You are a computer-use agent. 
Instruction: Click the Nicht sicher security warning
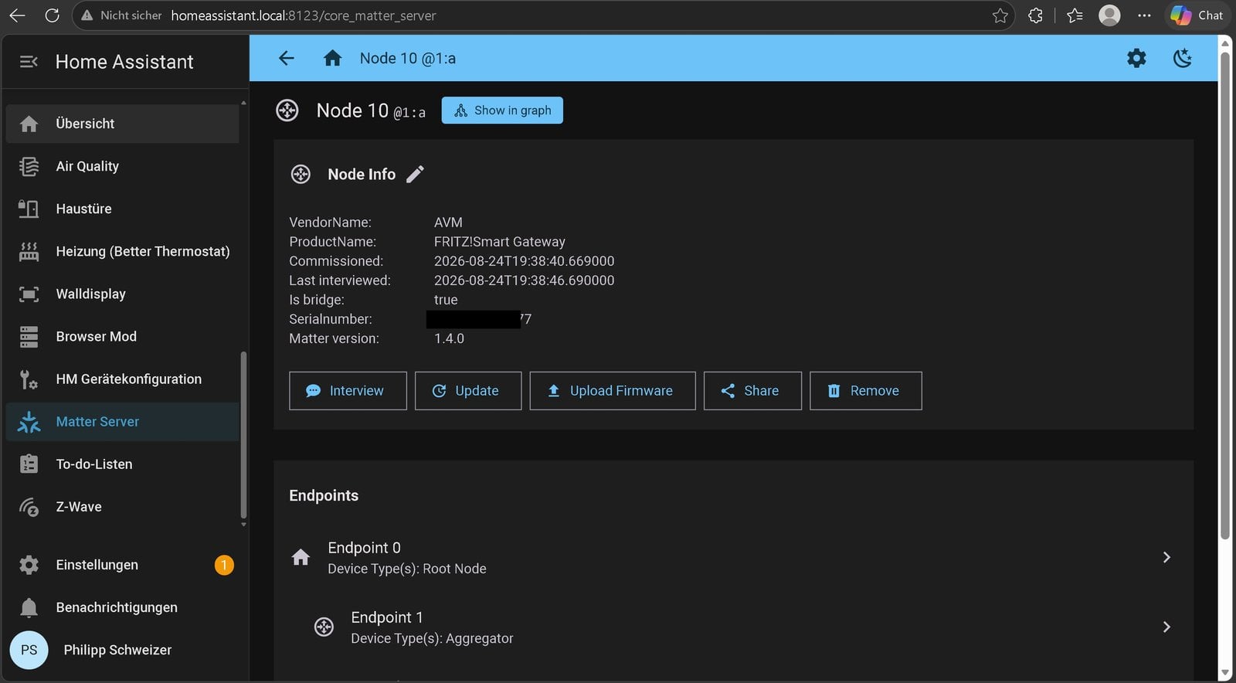[121, 15]
